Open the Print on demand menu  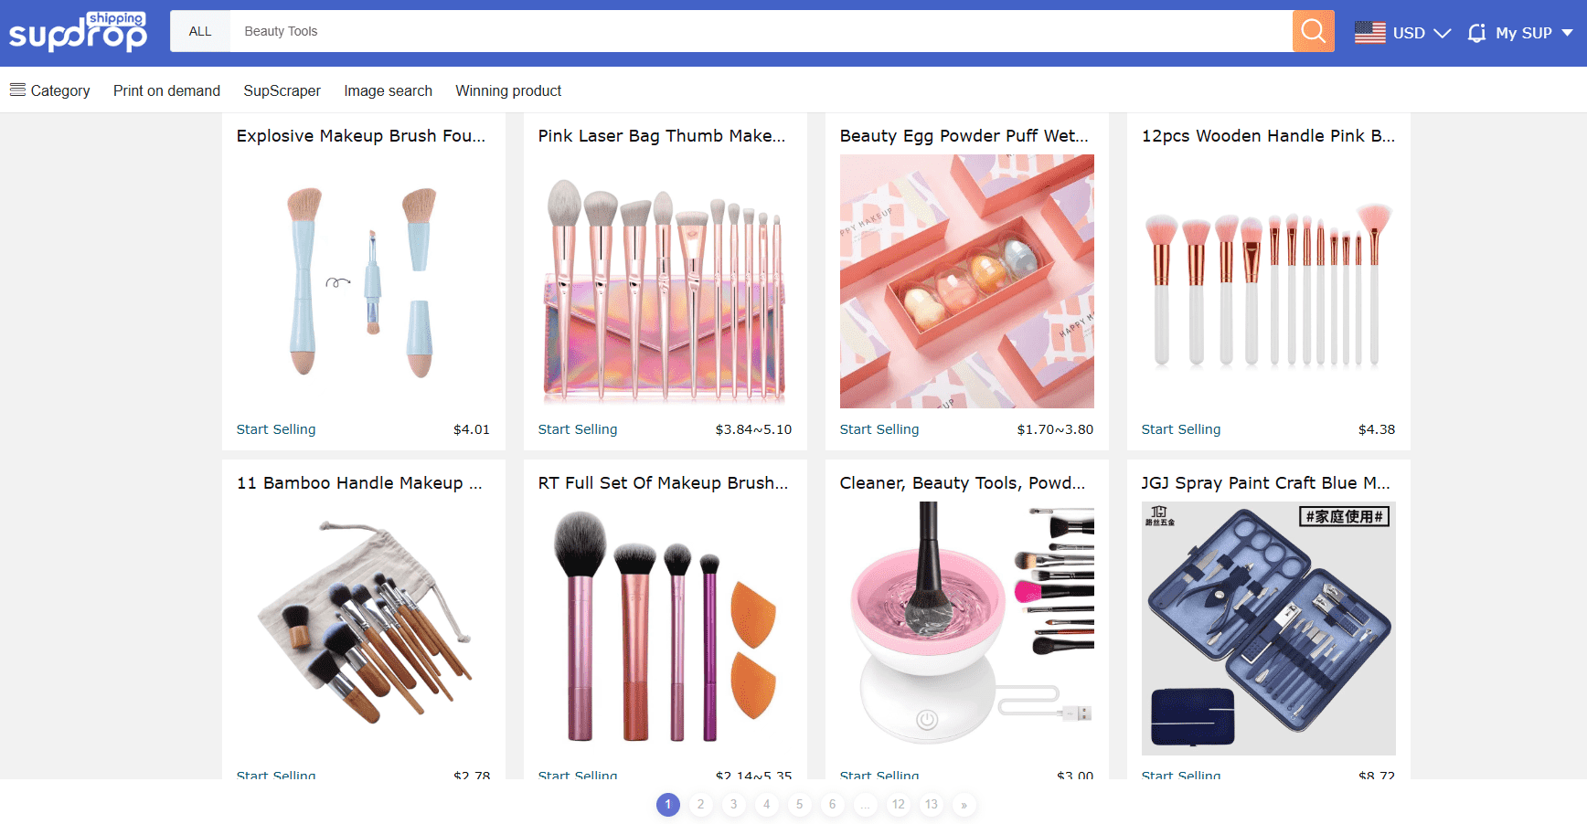click(x=166, y=90)
